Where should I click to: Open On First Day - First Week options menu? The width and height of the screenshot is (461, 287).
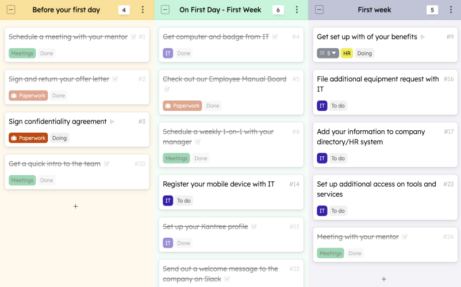(x=297, y=10)
